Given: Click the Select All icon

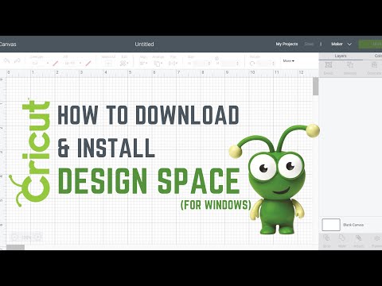Looking at the screenshot, I should [108, 64].
